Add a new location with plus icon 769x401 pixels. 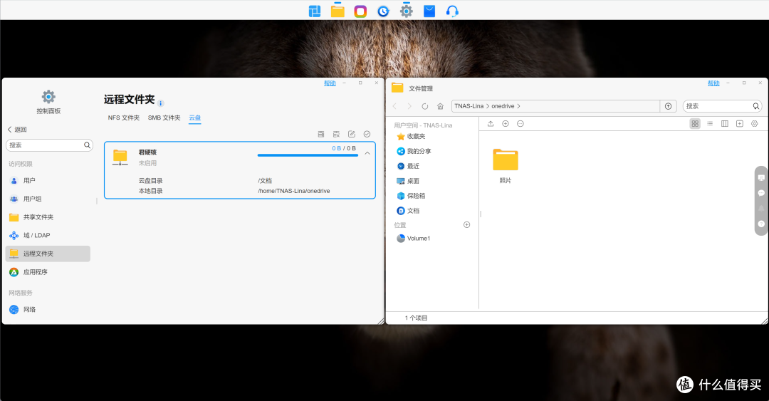tap(466, 225)
